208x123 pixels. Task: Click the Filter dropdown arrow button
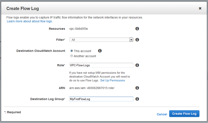point(131,40)
